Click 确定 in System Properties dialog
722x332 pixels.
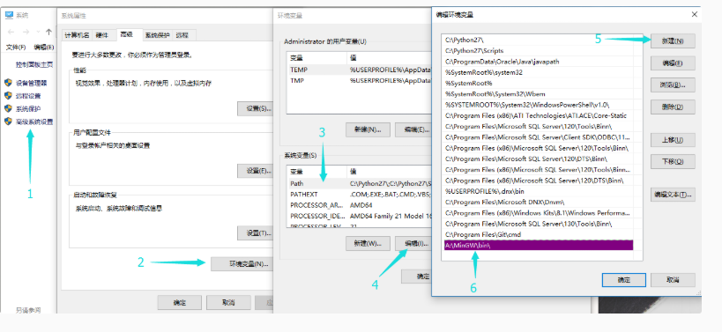pyautogui.click(x=180, y=303)
